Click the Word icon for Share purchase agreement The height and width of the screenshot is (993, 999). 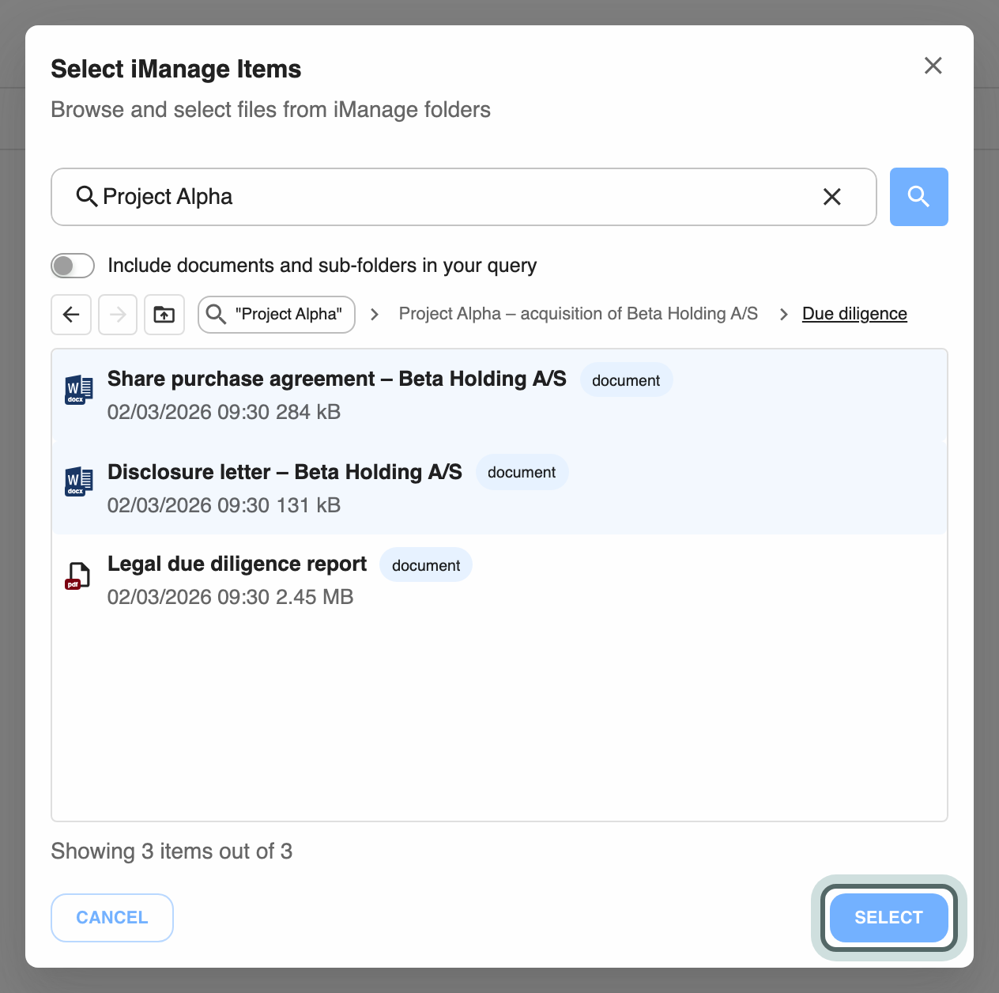pyautogui.click(x=78, y=390)
